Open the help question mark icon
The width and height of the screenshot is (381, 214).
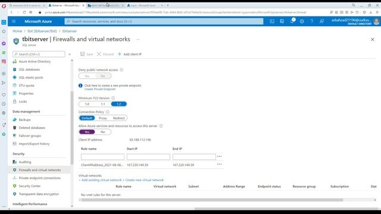tap(312, 21)
